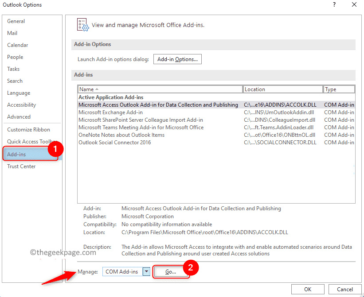Click the Name column sort arrow

tap(97, 89)
